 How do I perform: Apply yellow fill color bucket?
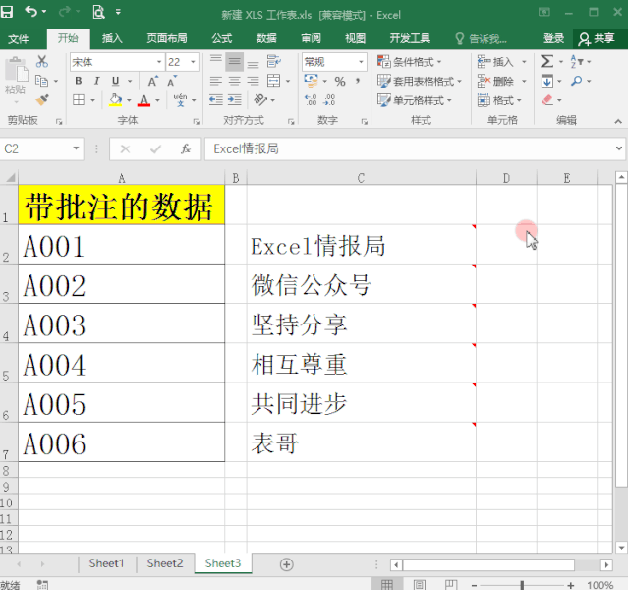(115, 99)
